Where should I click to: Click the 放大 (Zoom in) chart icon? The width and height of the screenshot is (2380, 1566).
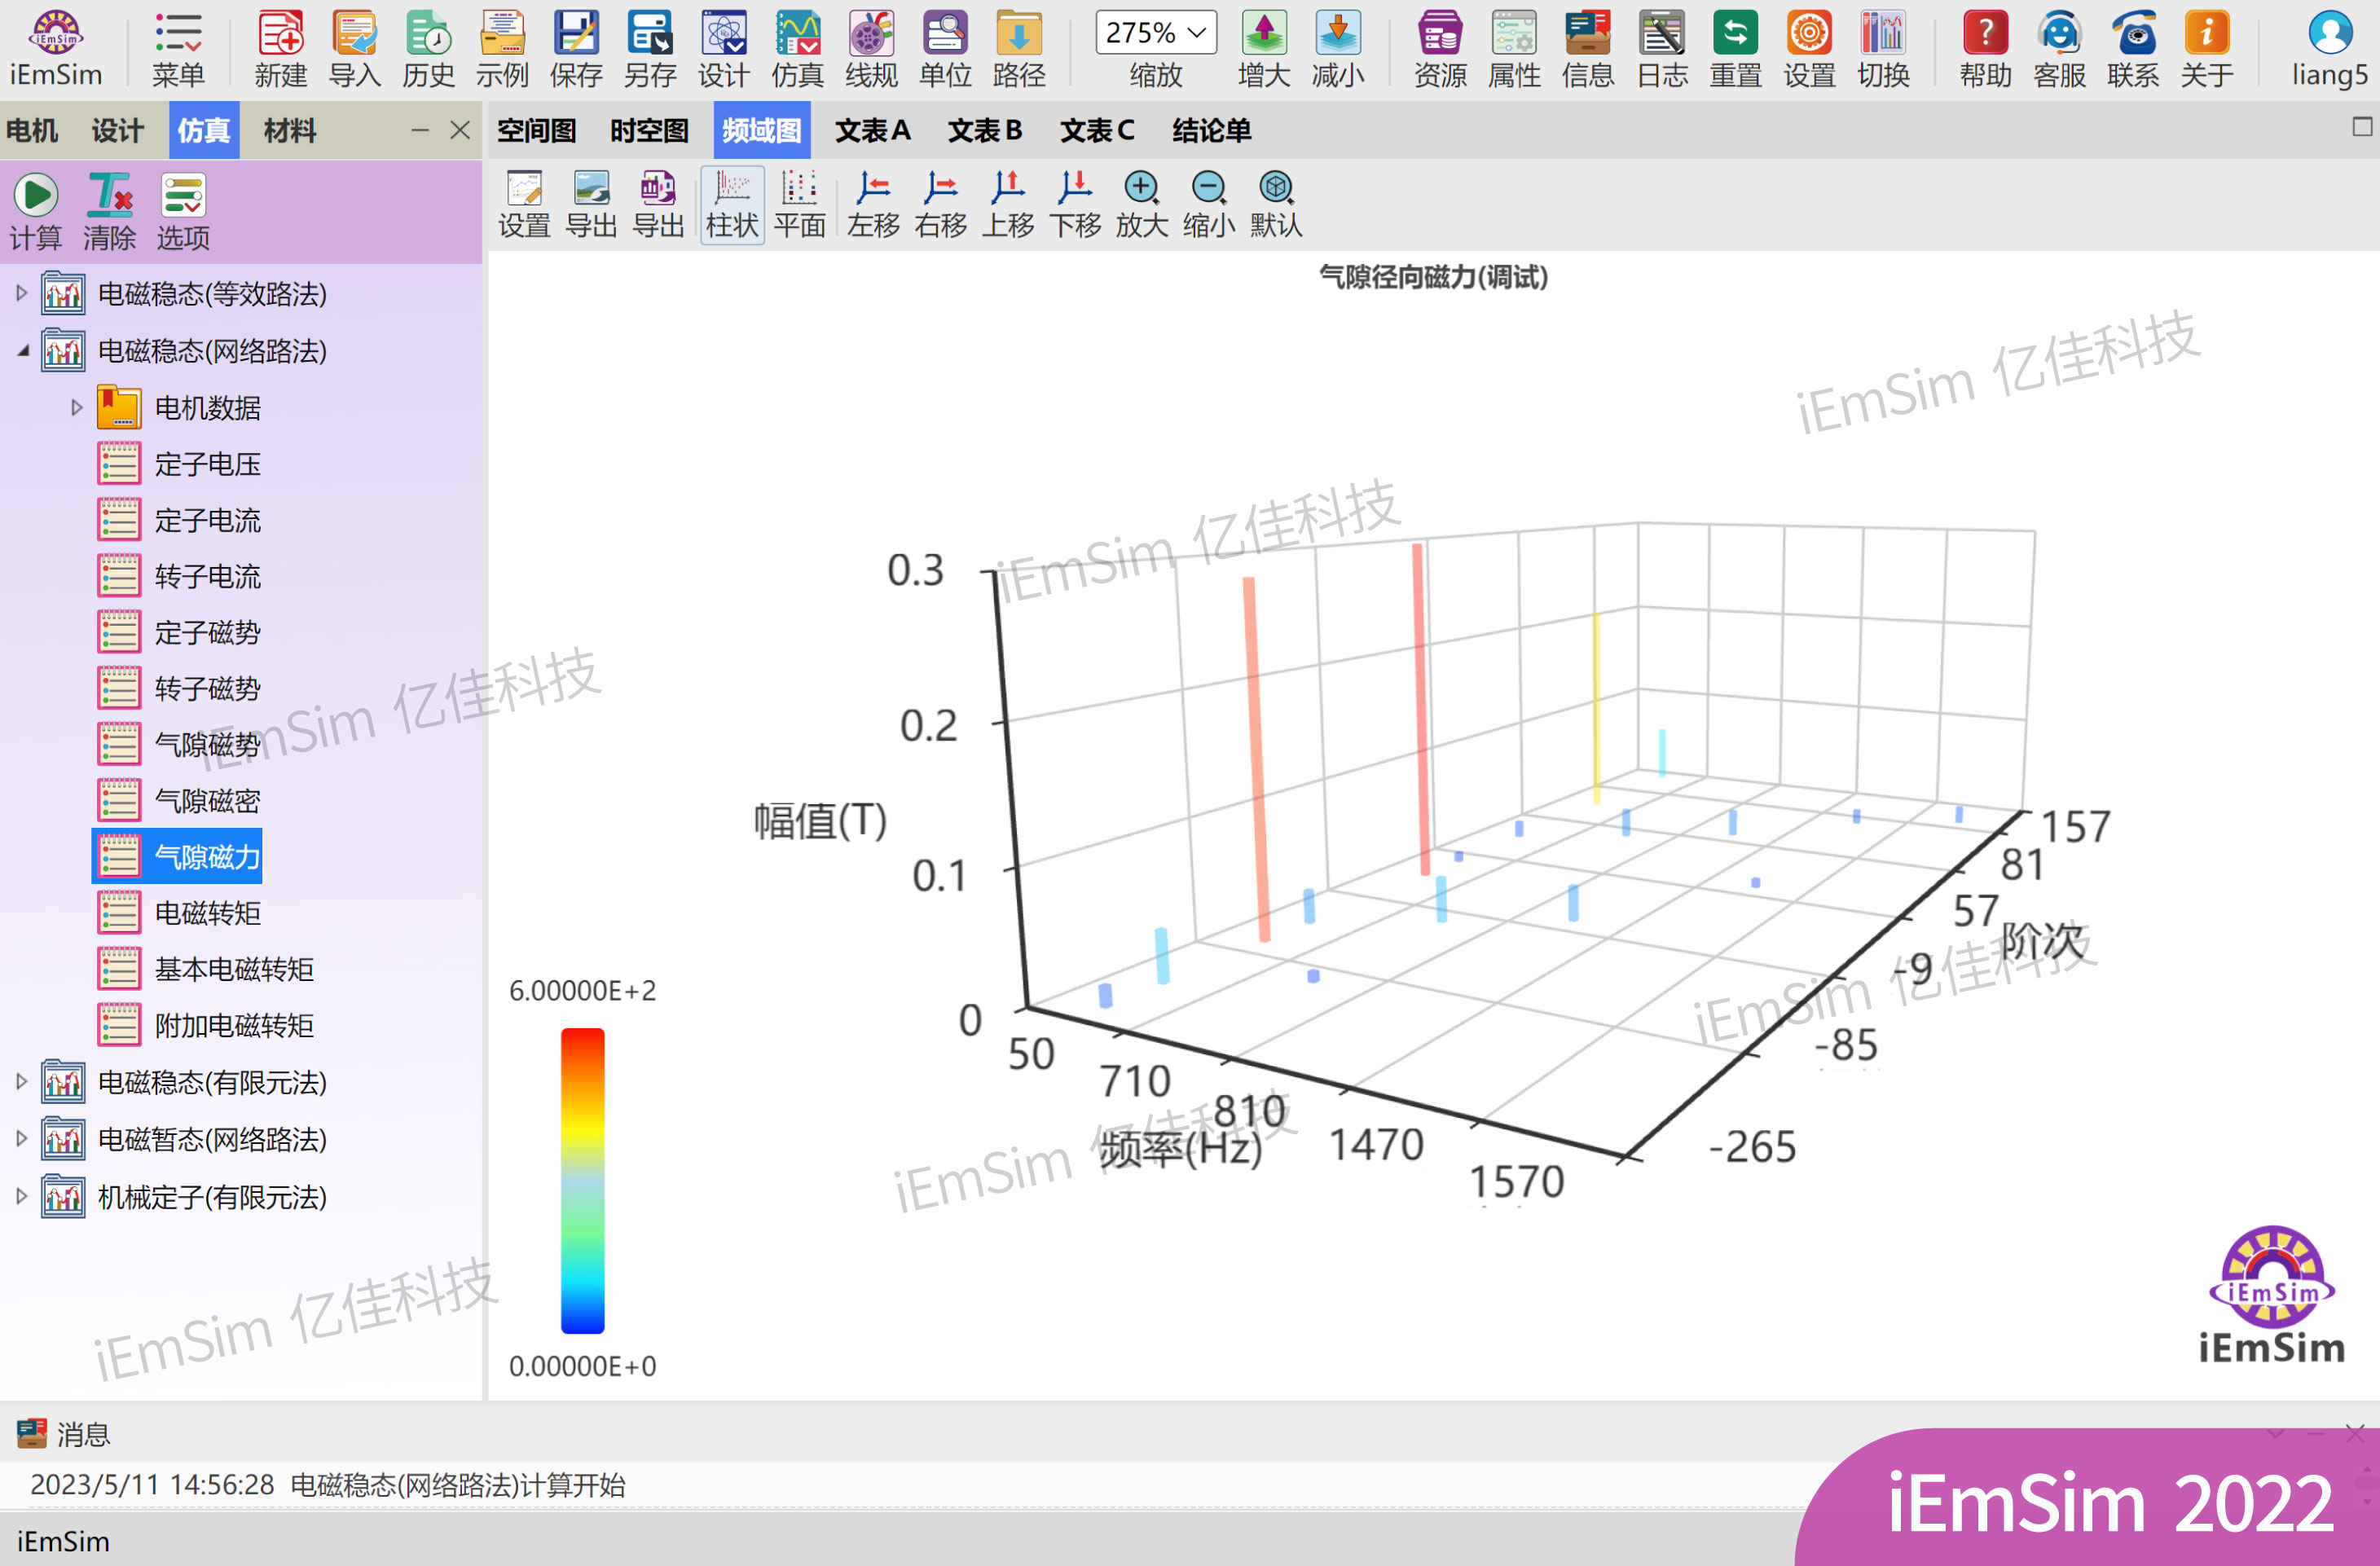pyautogui.click(x=1141, y=204)
